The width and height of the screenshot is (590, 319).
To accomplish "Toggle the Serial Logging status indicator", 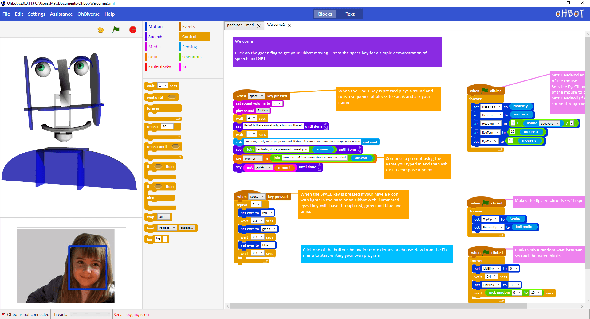I will [131, 314].
